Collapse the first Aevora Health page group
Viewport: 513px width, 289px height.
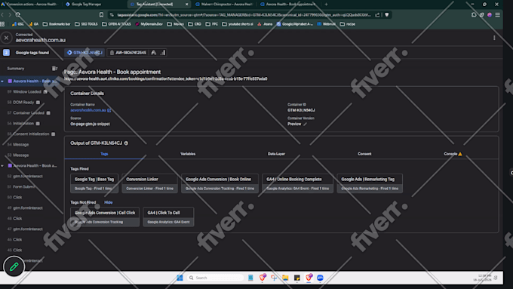click(x=2, y=81)
